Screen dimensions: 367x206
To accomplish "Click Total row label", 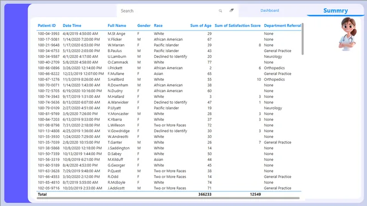I will pyautogui.click(x=42, y=195).
